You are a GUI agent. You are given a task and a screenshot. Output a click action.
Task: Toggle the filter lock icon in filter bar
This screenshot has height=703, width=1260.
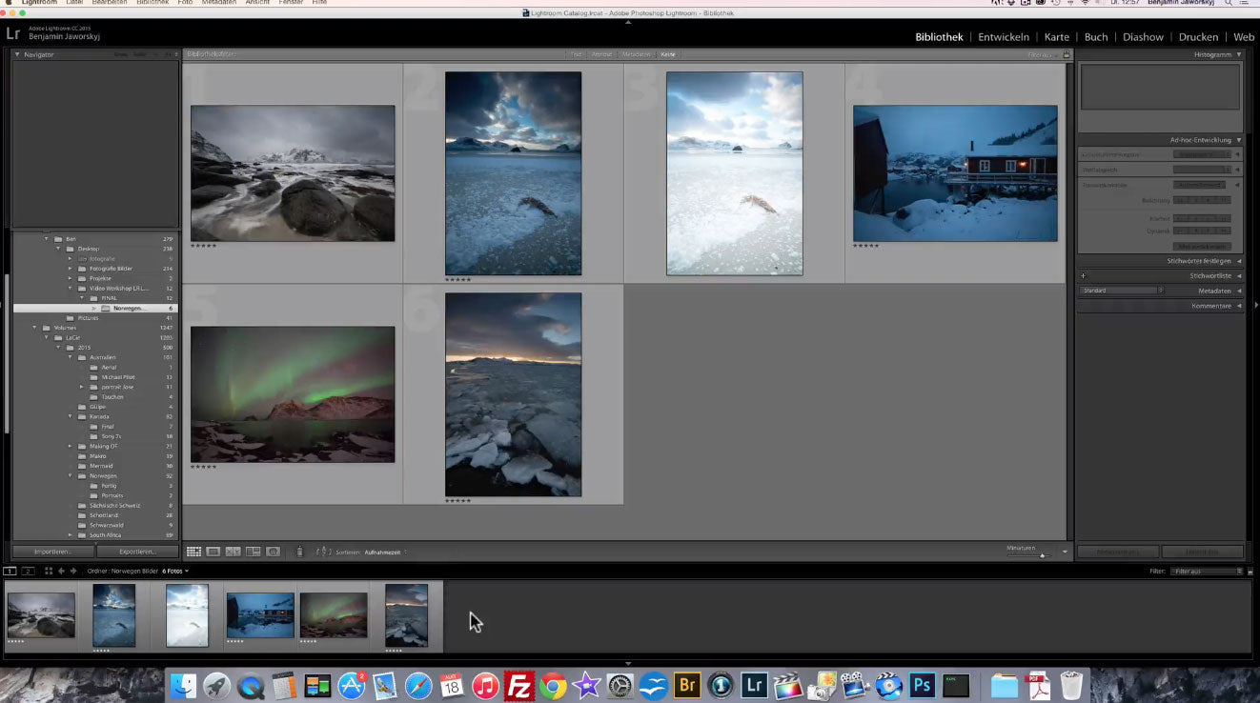pyautogui.click(x=1067, y=54)
